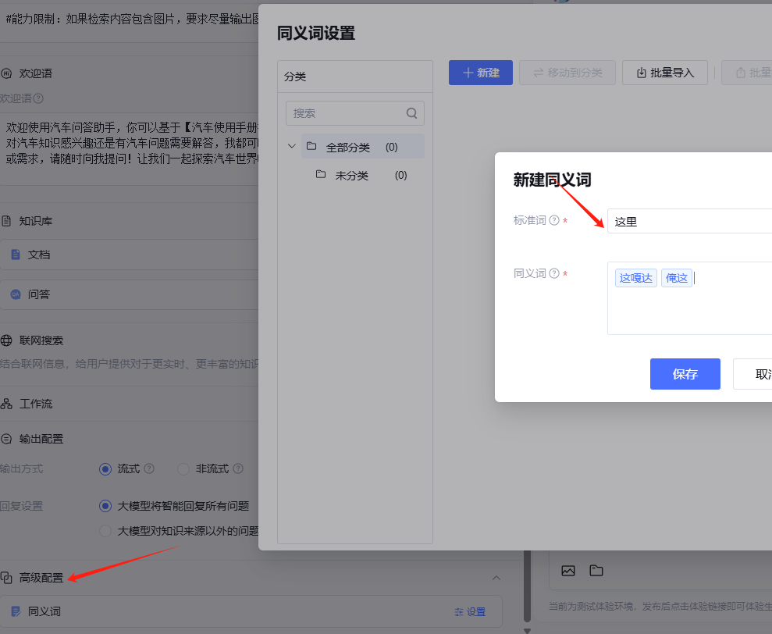Click help icon next to 流式
Screen dimensions: 772x634
pyautogui.click(x=148, y=468)
